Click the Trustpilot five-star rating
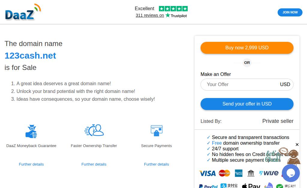 click(173, 9)
